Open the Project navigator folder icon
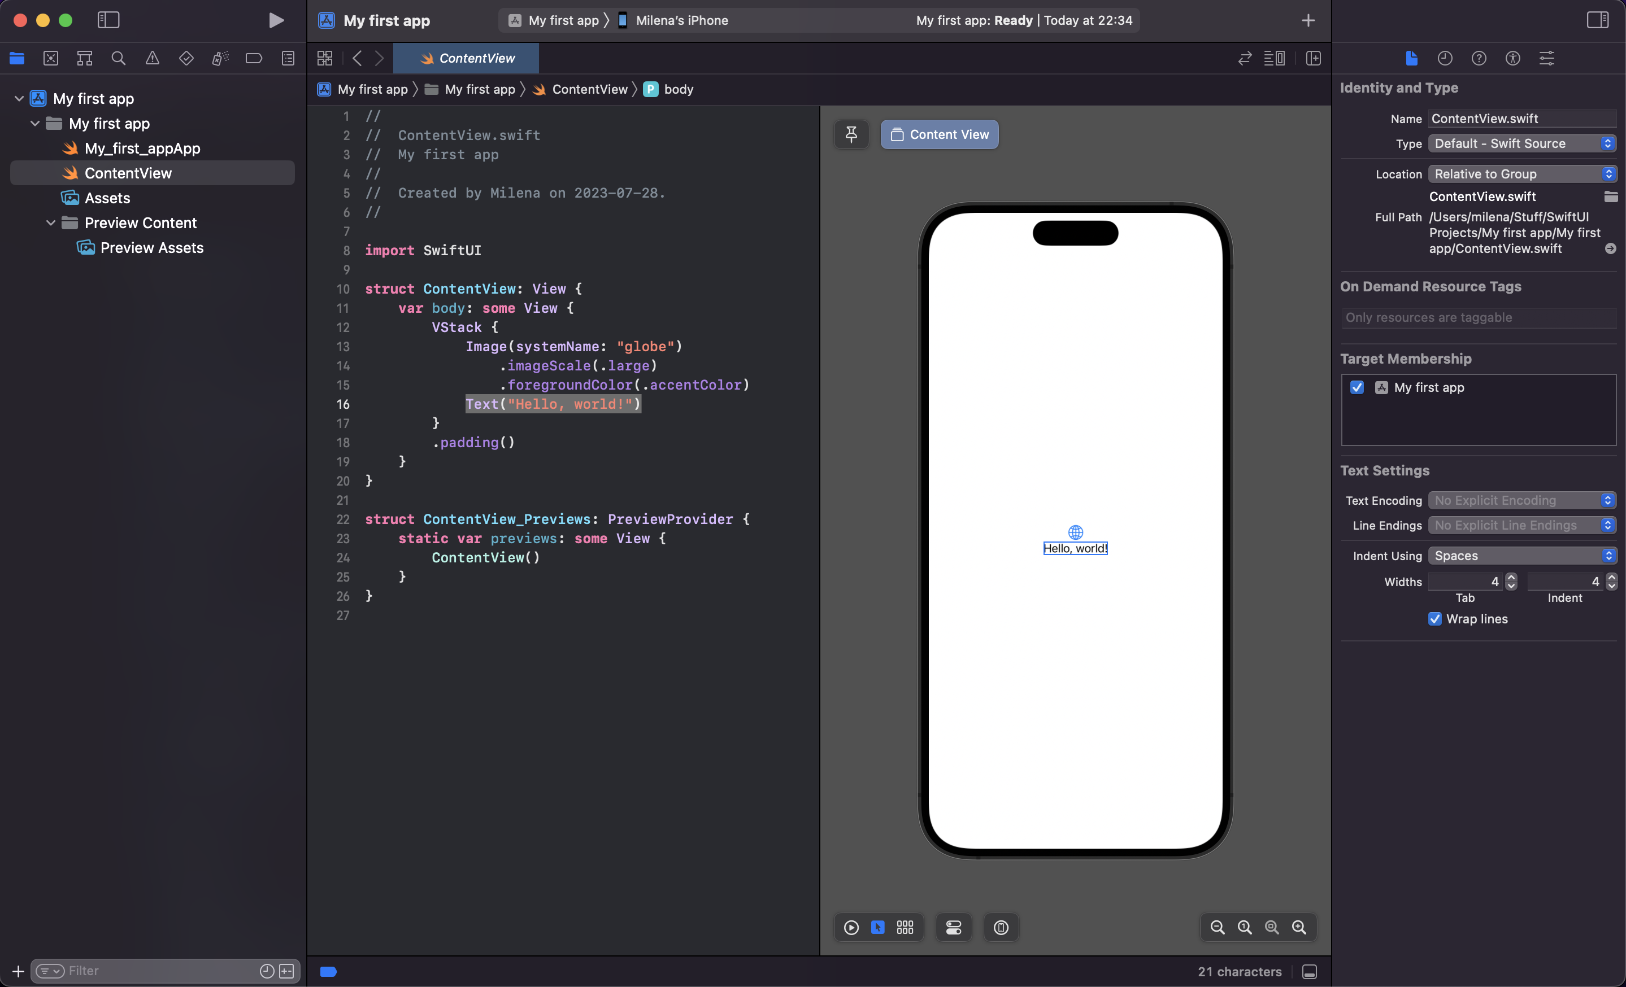This screenshot has height=987, width=1626. [x=17, y=58]
